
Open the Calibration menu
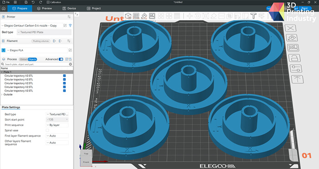pos(54,2)
